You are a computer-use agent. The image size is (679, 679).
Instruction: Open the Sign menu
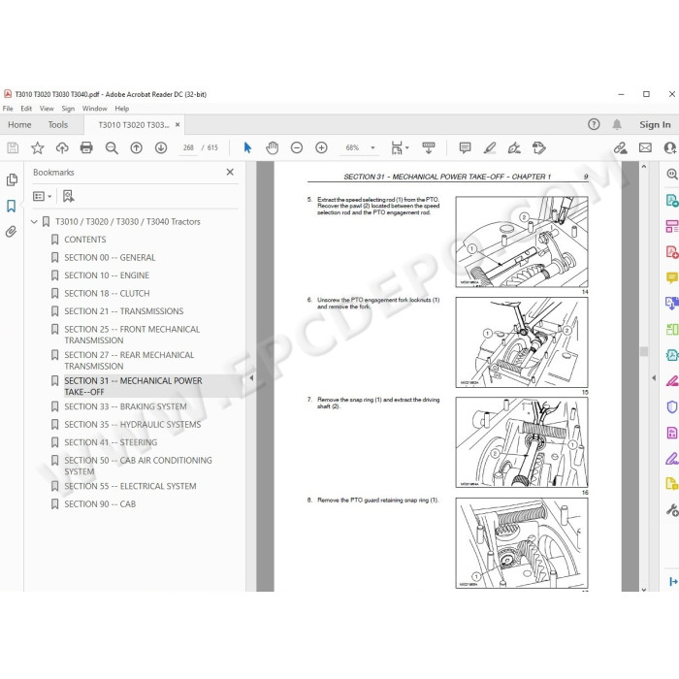[68, 109]
